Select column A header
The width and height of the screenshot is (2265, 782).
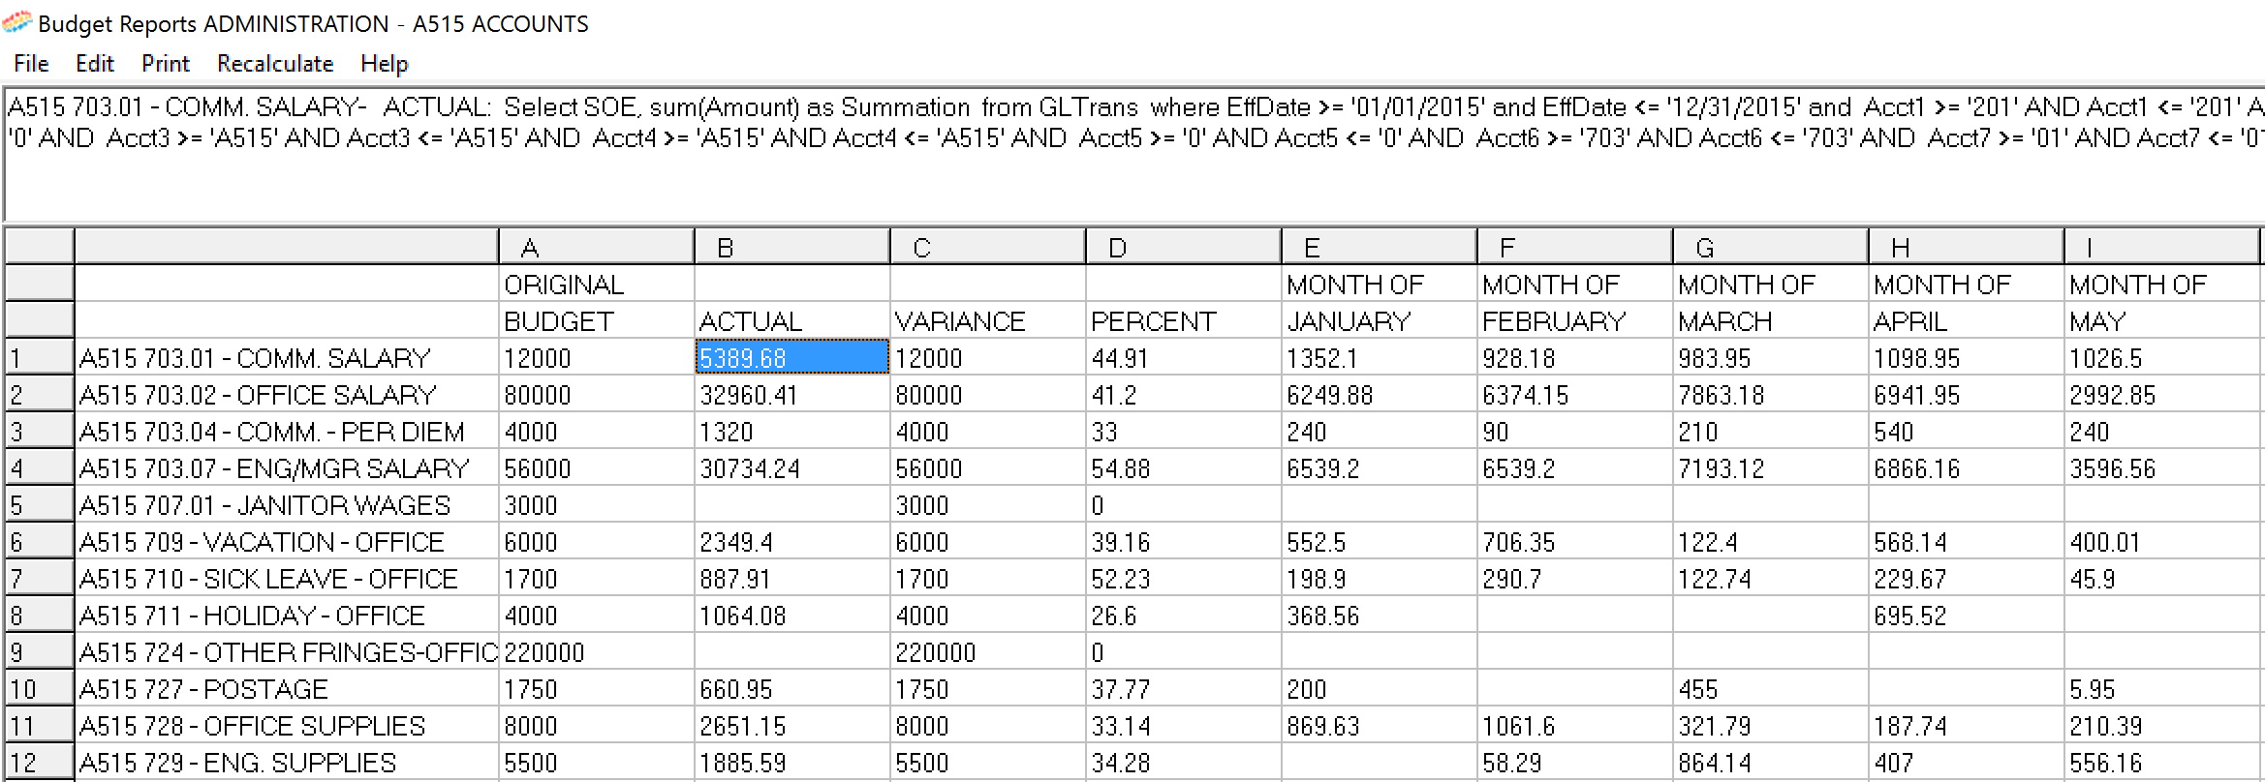596,247
